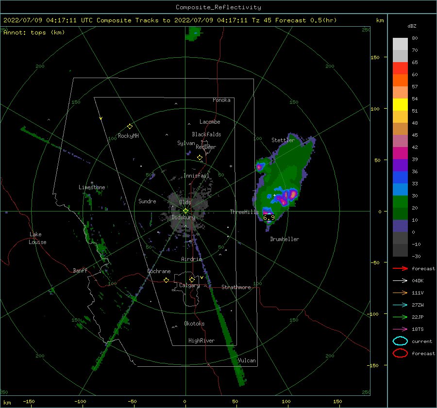Click the bright green 20-30 dBZ swatch
The height and width of the screenshot is (408, 437).
tap(400, 202)
